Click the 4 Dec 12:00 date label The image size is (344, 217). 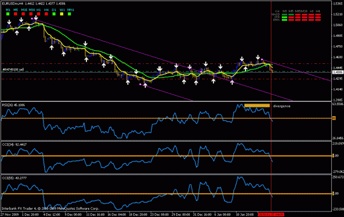[52, 214]
